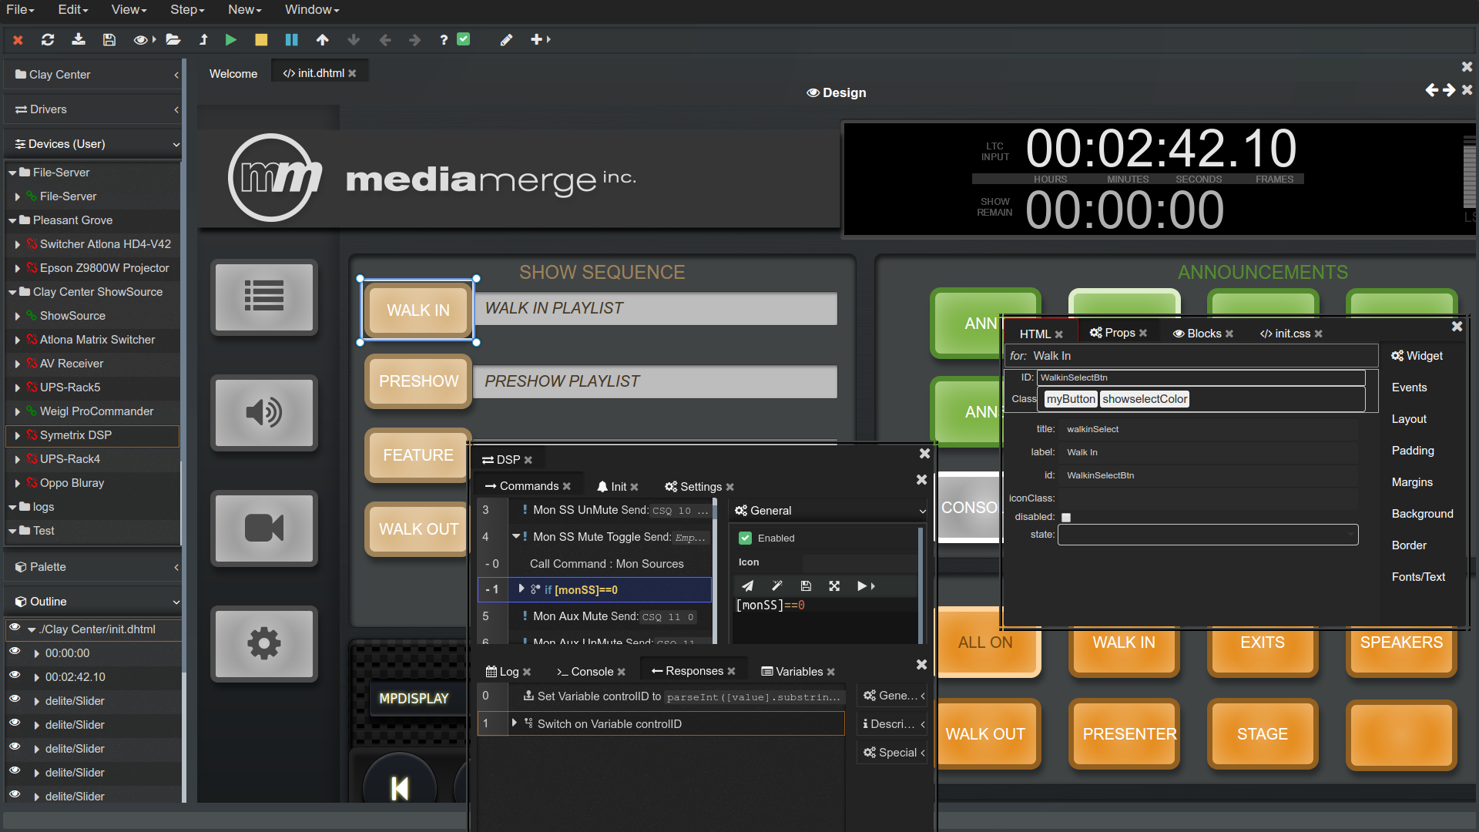Click the pencil edit icon in toolbar
Image resolution: width=1479 pixels, height=832 pixels.
506,40
